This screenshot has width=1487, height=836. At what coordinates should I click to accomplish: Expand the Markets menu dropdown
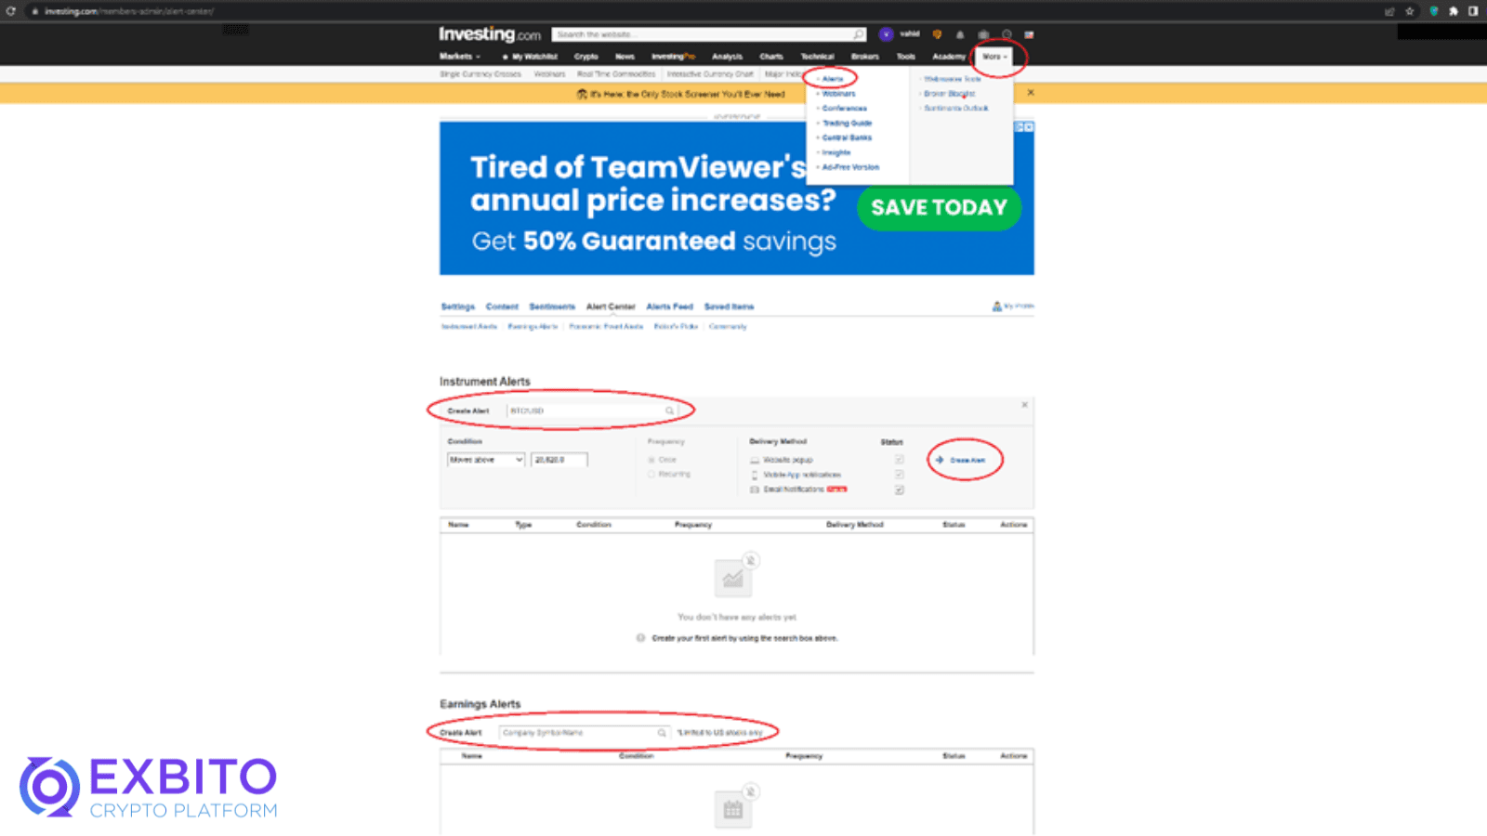(x=460, y=57)
